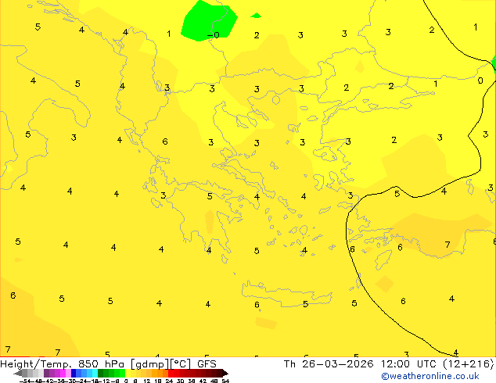The width and height of the screenshot is (496, 383).
Task: Click the small green patch near top
Action: pyautogui.click(x=256, y=15)
